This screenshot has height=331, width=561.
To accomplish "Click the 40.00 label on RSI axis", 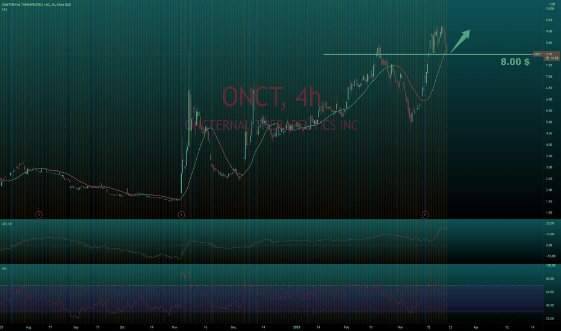I will [x=550, y=305].
